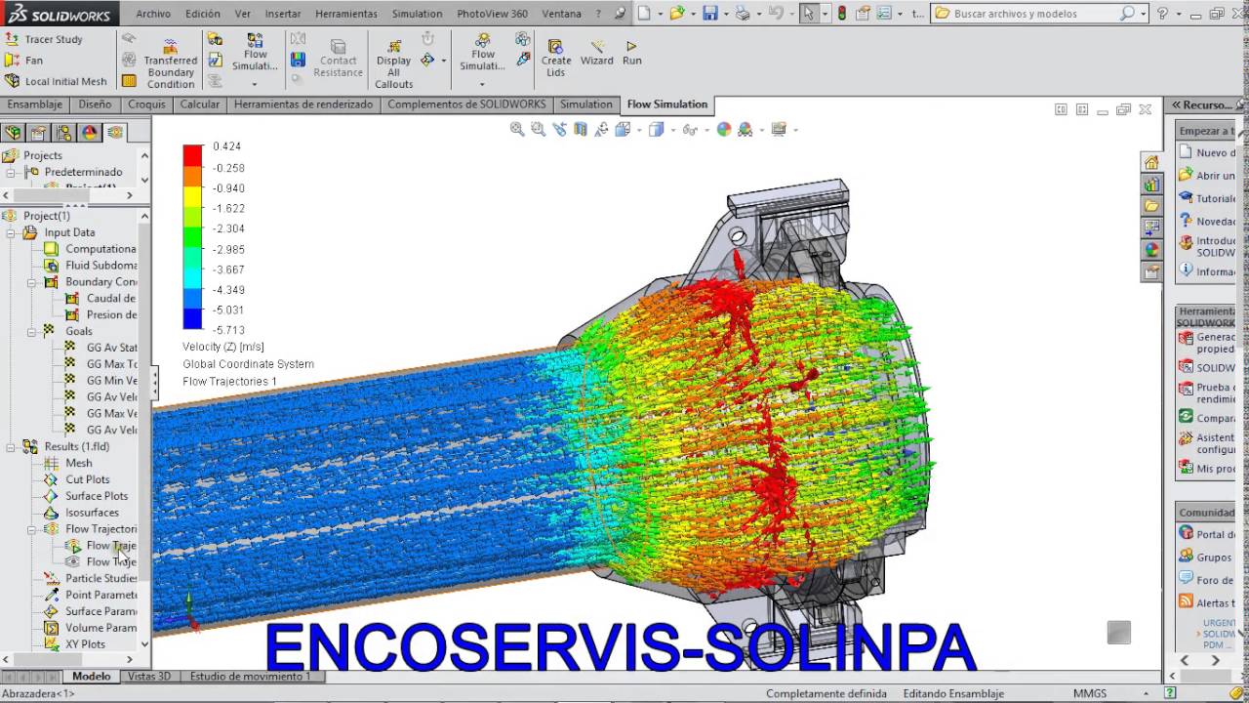Open the Local Initial Mesh tool

coord(56,82)
